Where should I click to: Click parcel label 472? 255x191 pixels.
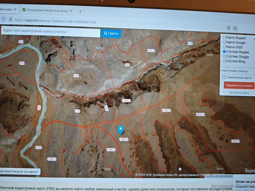[x=21, y=42]
